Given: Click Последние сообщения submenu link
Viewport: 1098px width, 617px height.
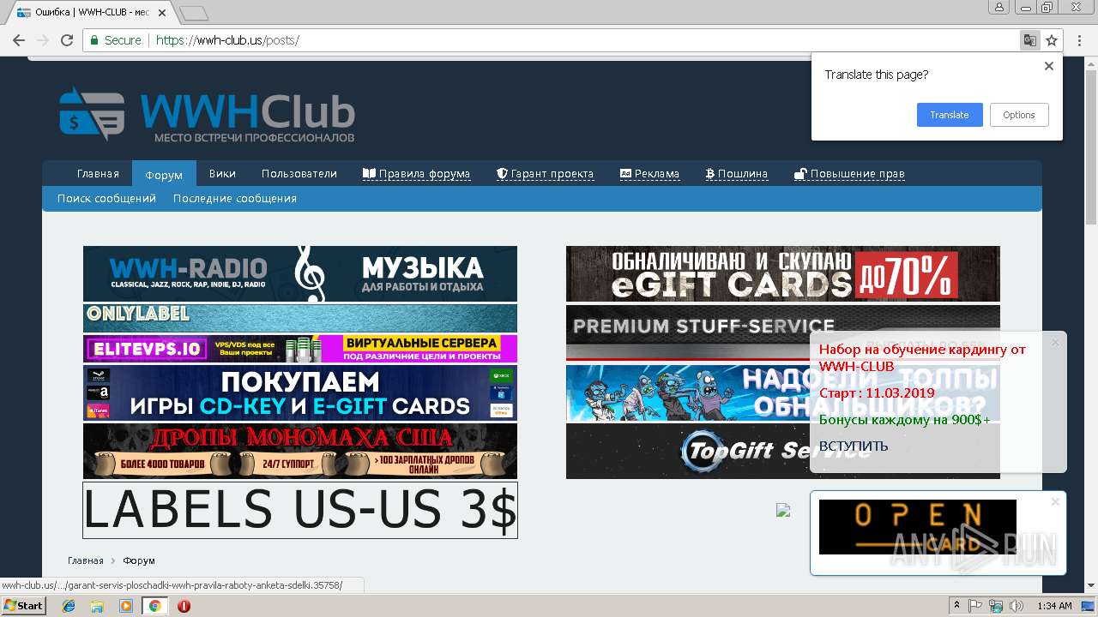Looking at the screenshot, I should click(235, 198).
